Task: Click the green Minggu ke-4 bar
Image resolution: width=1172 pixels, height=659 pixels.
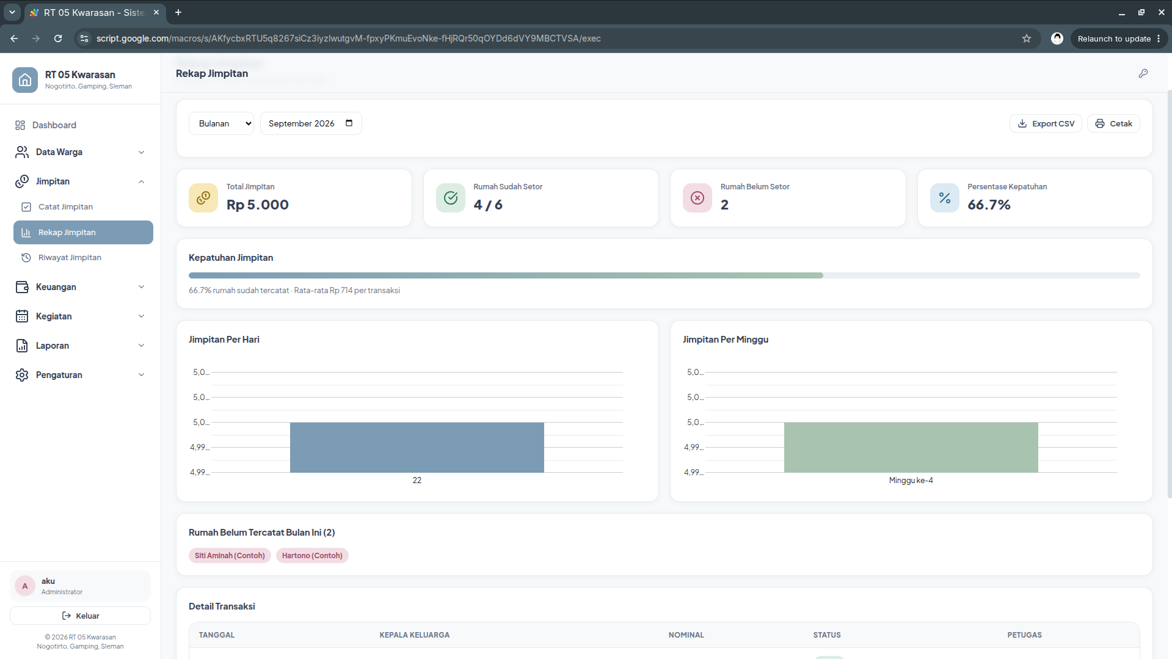Action: tap(911, 448)
